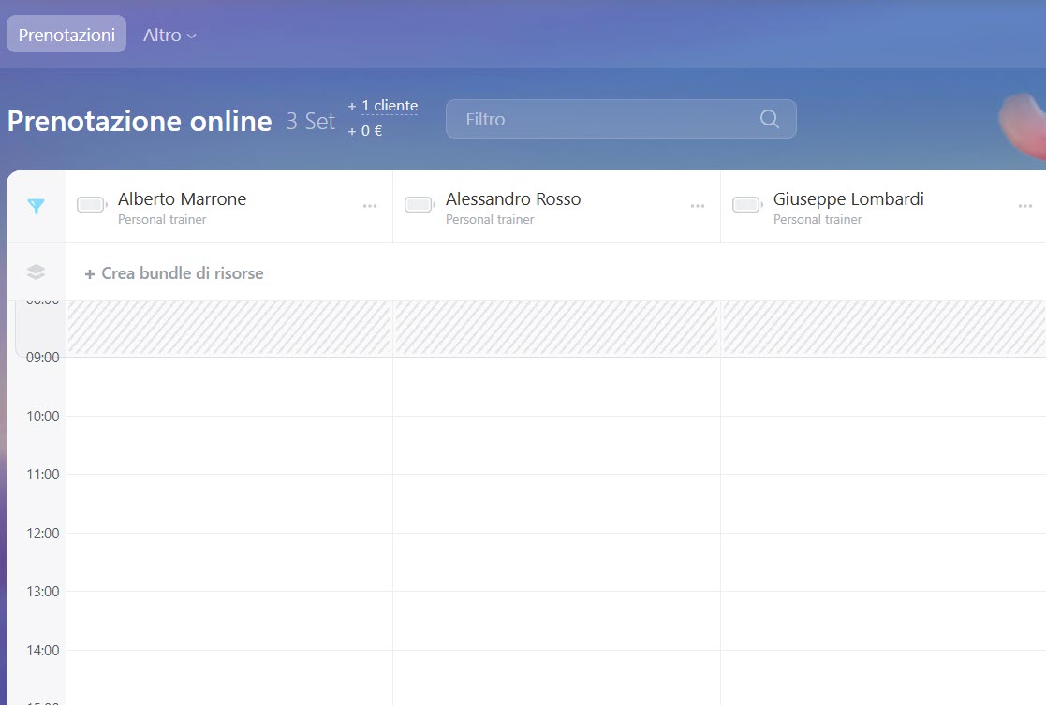This screenshot has width=1046, height=705.
Task: Click the stacked layers bundle icon
Action: (36, 272)
